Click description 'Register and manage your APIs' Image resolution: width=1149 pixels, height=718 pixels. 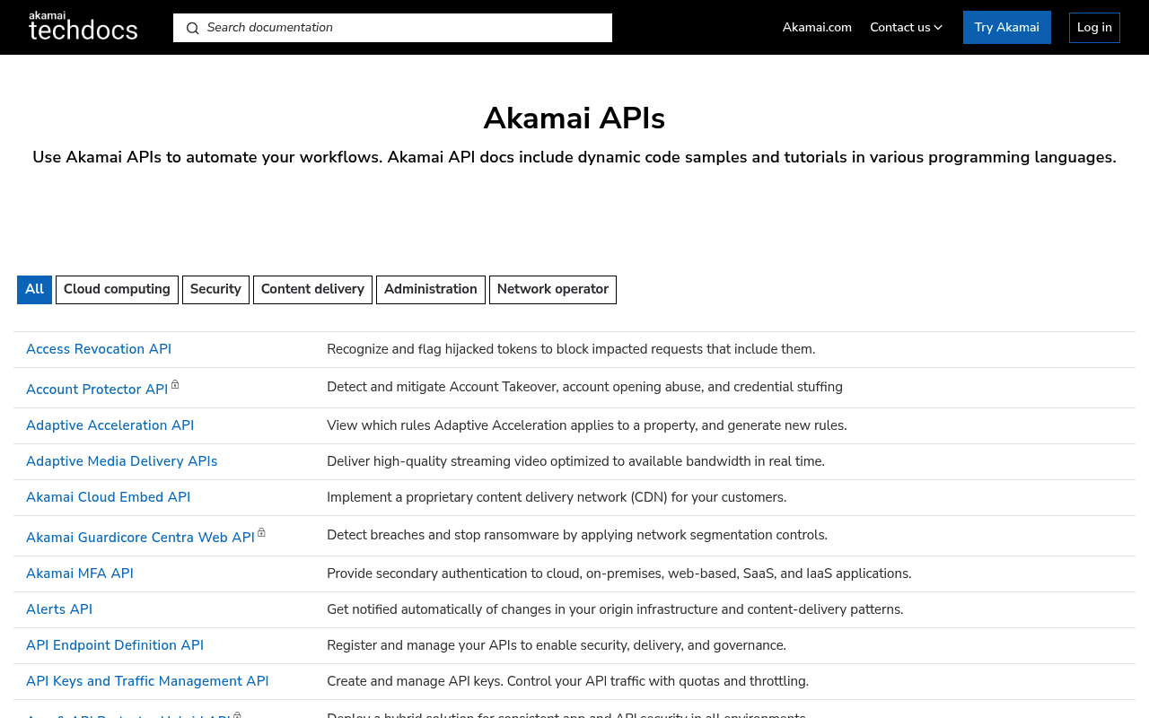point(557,645)
